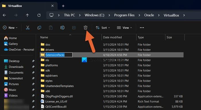Select the License_en_US.rtf file
201x110 pixels.
(x=112, y=102)
